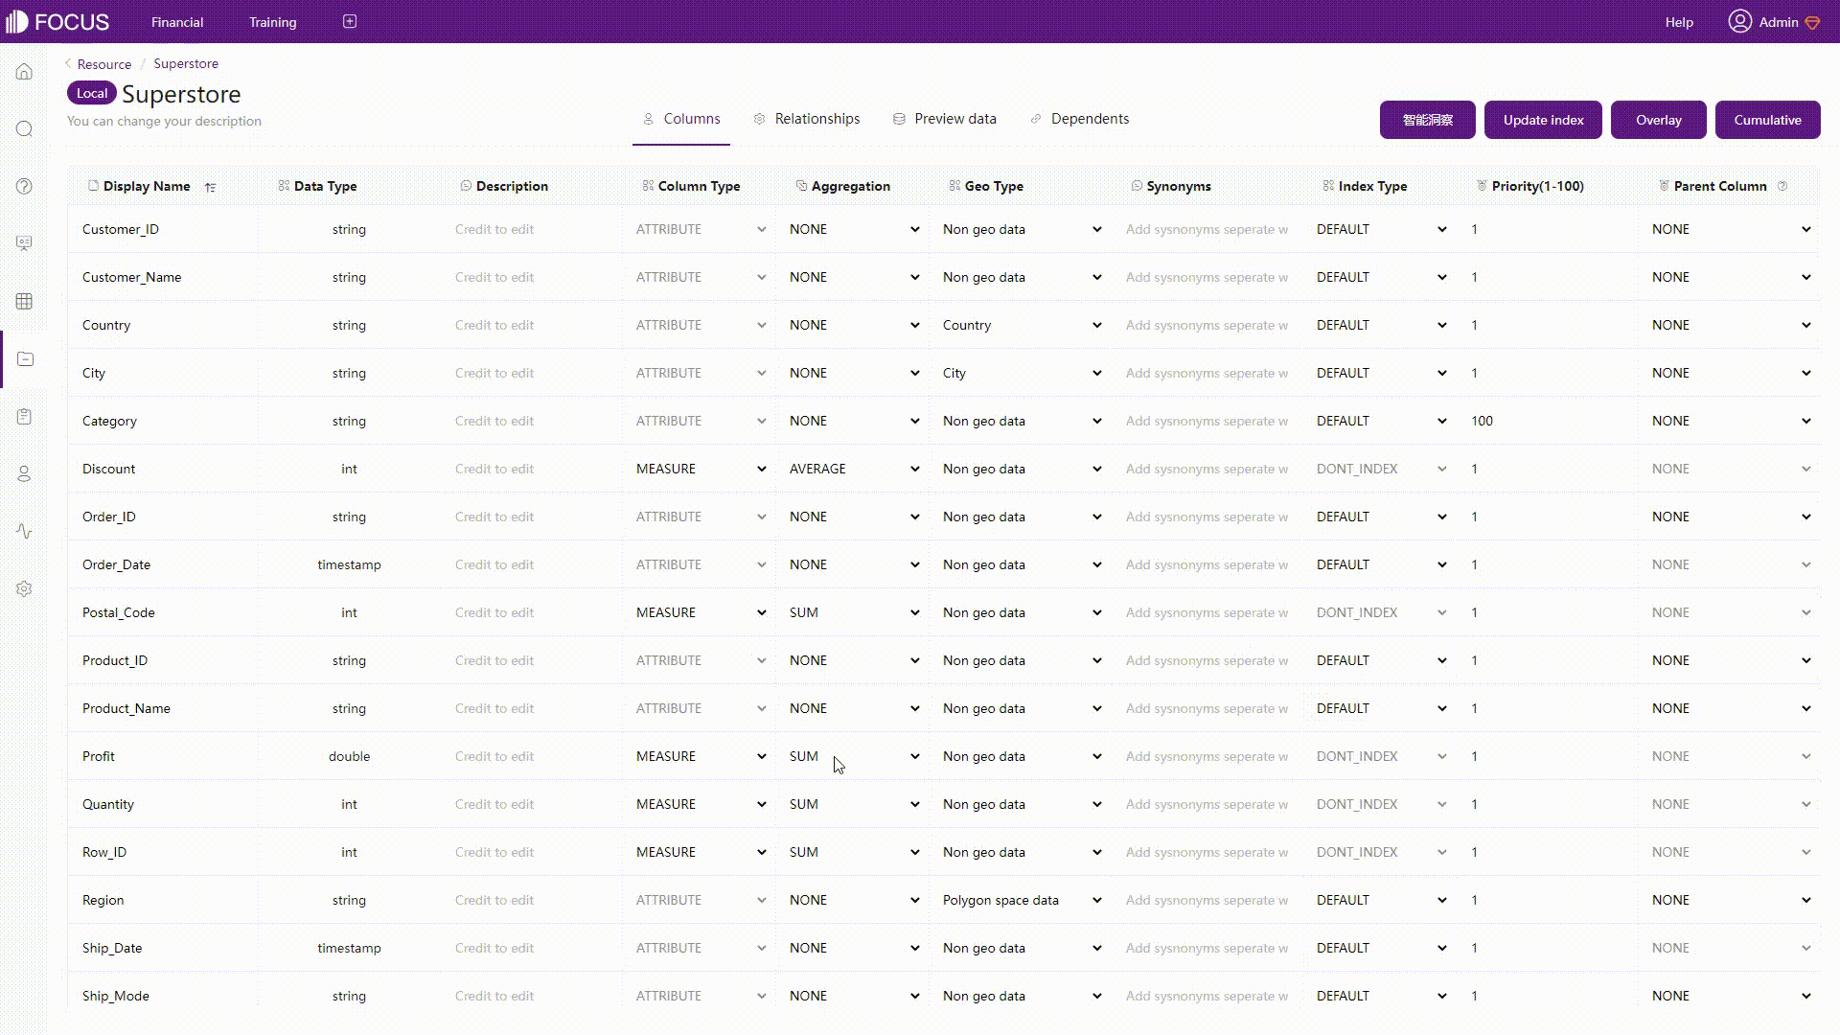Click Update index button
Viewport: 1840px width, 1035px height.
1543,119
